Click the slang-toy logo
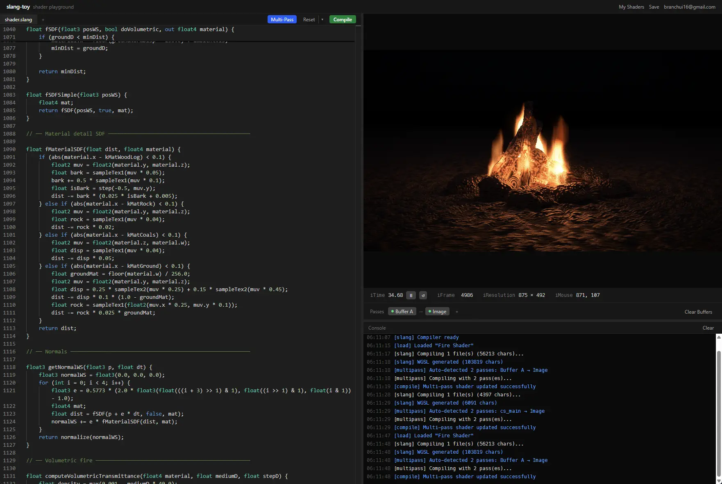722x484 pixels. click(18, 7)
